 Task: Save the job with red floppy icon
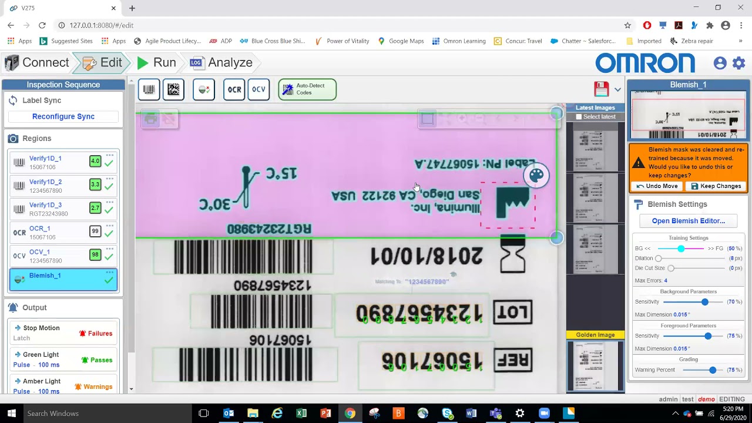[601, 89]
